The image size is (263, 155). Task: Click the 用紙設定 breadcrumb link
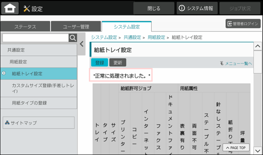(x=156, y=37)
